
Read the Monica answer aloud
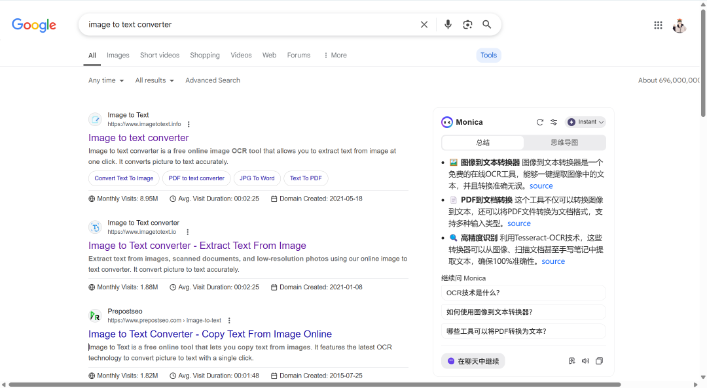(x=585, y=361)
